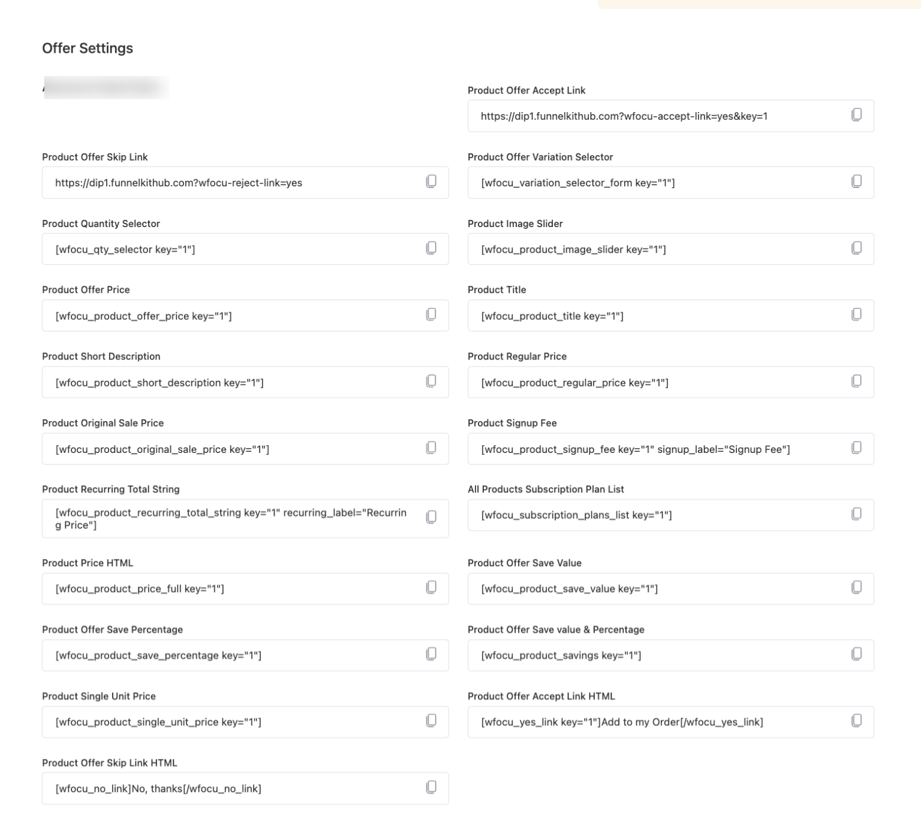
Task: Copy the Product Price HTML shortcode
Action: (431, 588)
